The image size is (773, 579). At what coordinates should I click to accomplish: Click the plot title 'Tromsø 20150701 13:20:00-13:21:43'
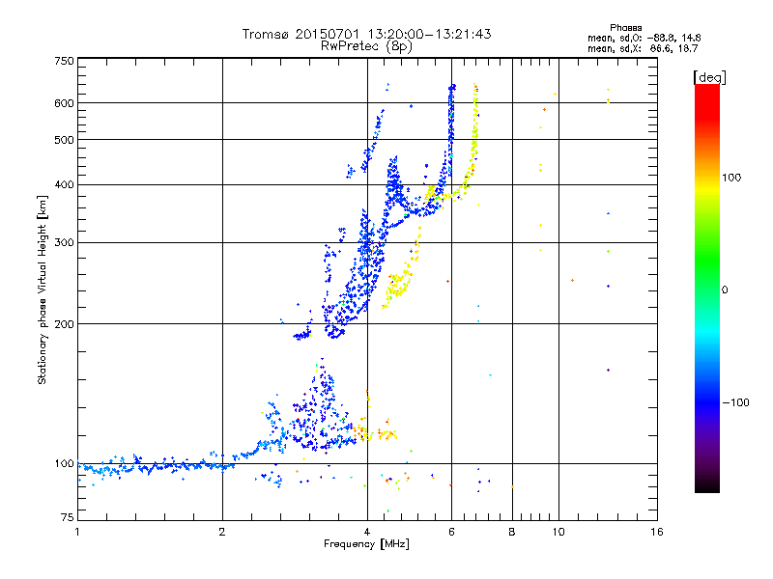click(366, 34)
